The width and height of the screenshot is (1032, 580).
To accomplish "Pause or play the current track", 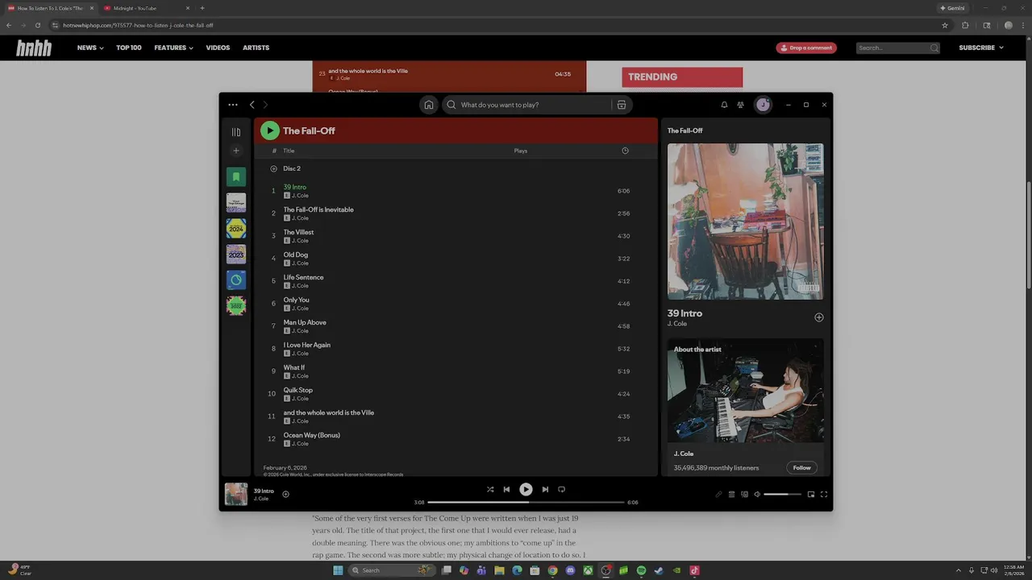I will click(x=526, y=489).
